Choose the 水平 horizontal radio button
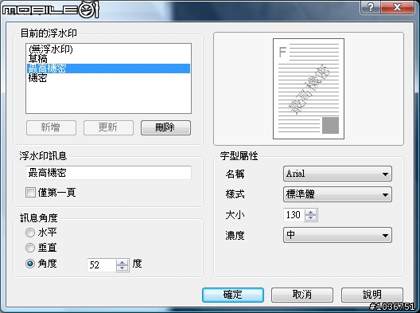 [x=30, y=233]
